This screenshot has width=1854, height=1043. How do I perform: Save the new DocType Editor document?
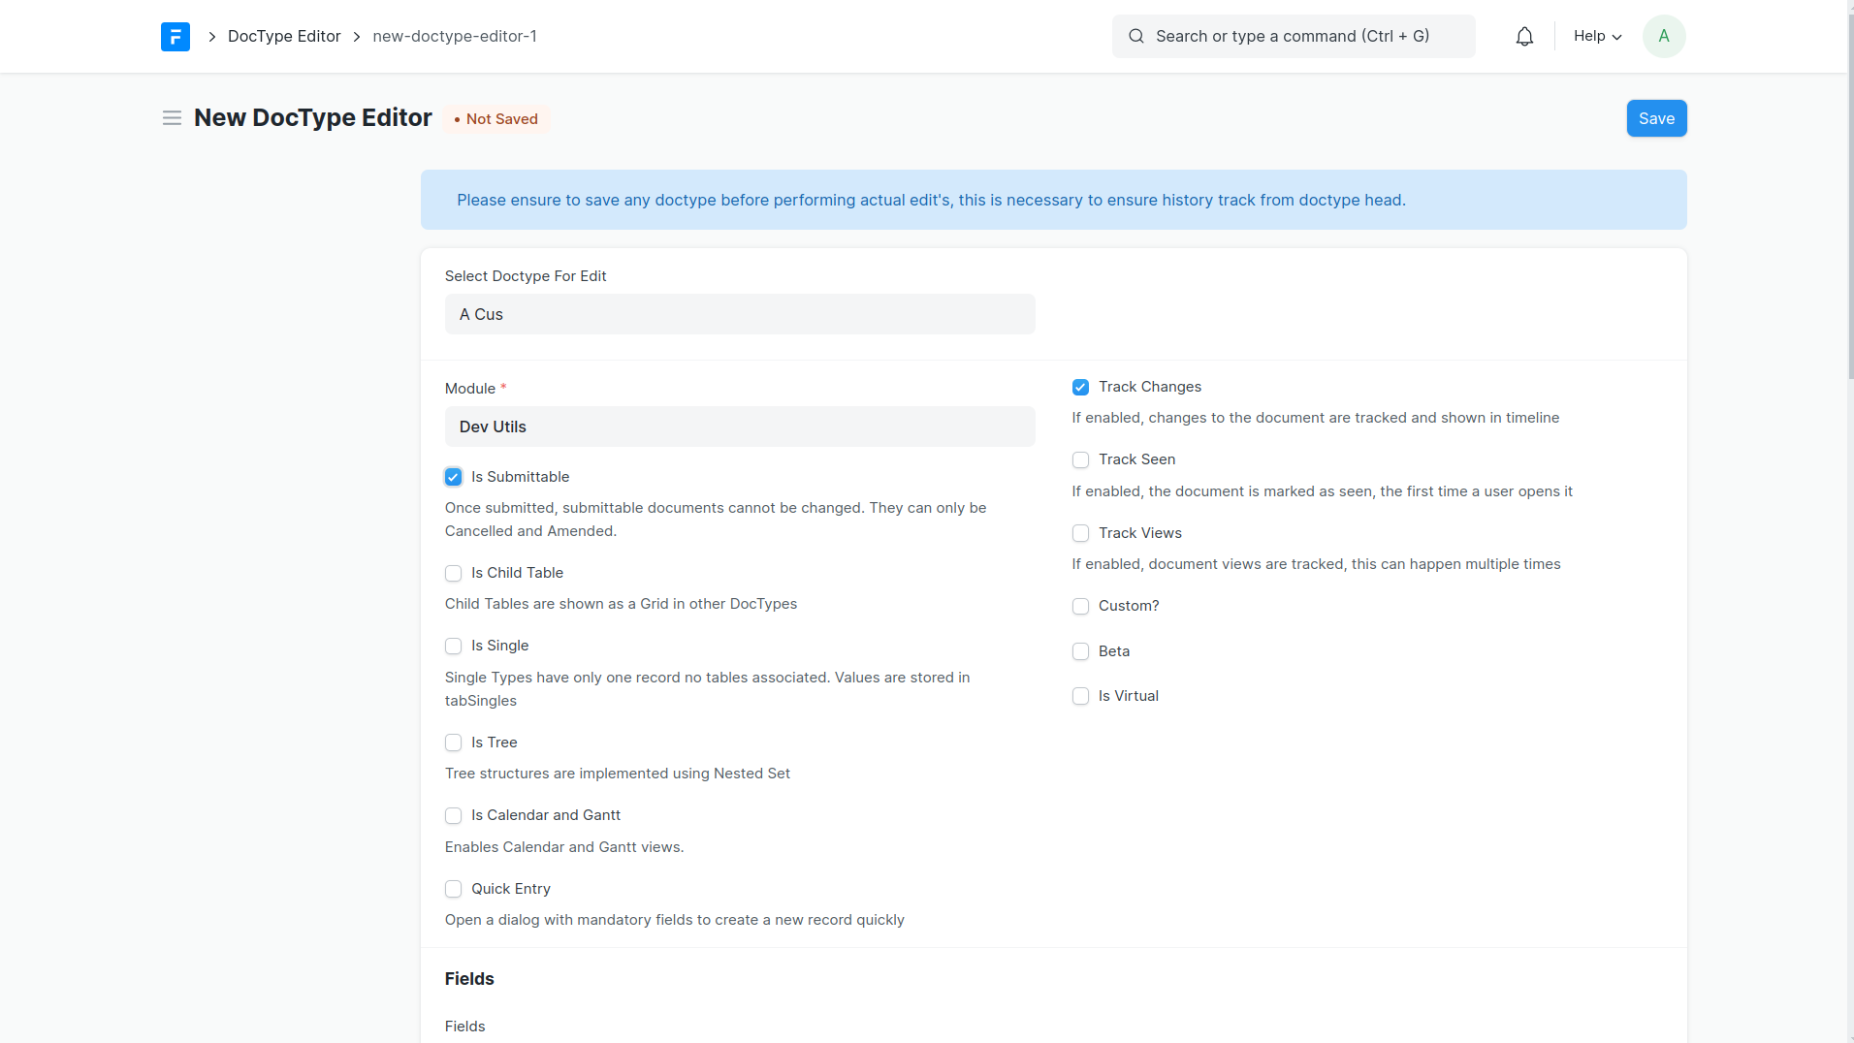[1656, 118]
